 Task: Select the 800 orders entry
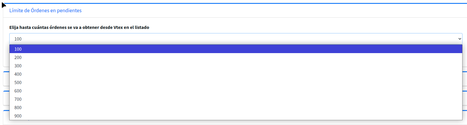point(18,107)
